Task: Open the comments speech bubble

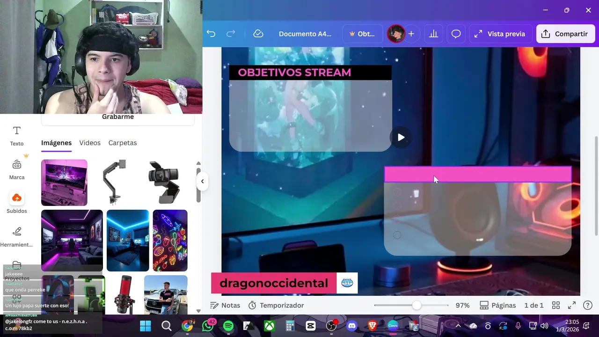Action: click(x=456, y=34)
